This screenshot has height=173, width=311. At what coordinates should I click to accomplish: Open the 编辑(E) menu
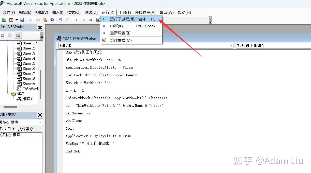click(x=25, y=12)
